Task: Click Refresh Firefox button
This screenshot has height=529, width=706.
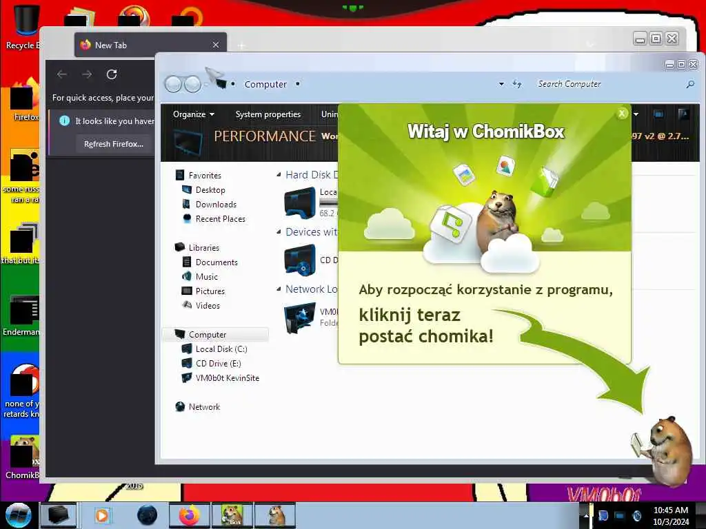Action: [114, 144]
